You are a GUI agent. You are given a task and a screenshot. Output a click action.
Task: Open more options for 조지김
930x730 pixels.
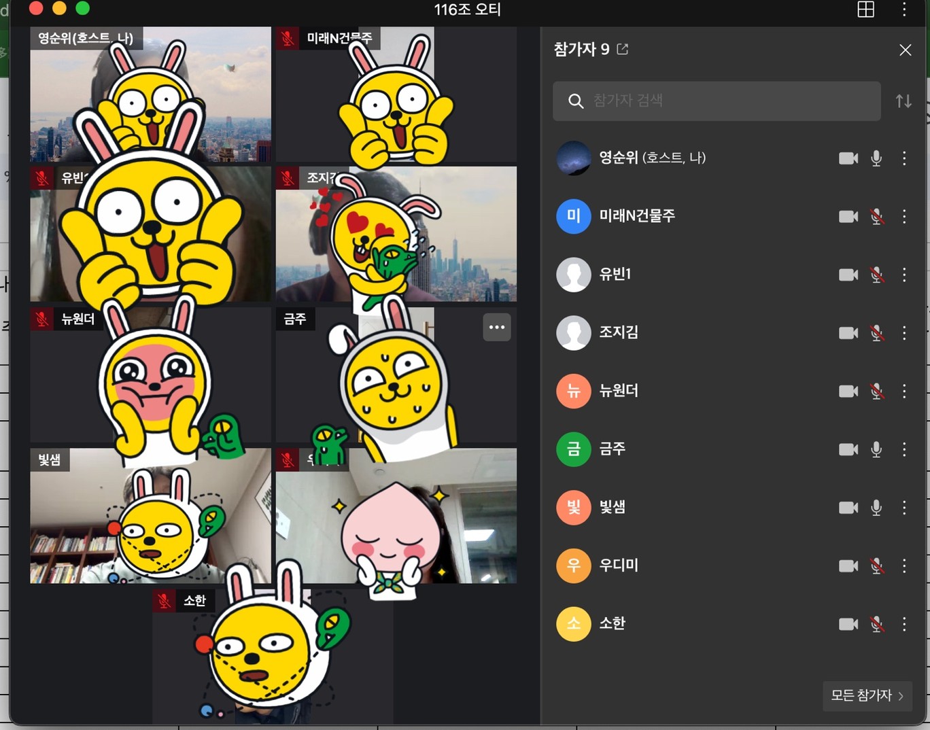903,333
